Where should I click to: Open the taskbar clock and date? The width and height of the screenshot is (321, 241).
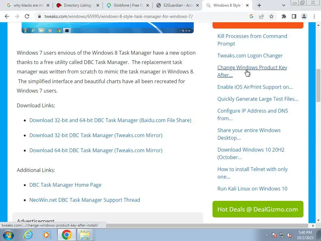[x=305, y=235]
